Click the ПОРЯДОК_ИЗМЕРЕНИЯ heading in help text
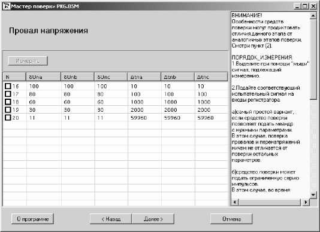320x232 pixels. tap(262, 57)
